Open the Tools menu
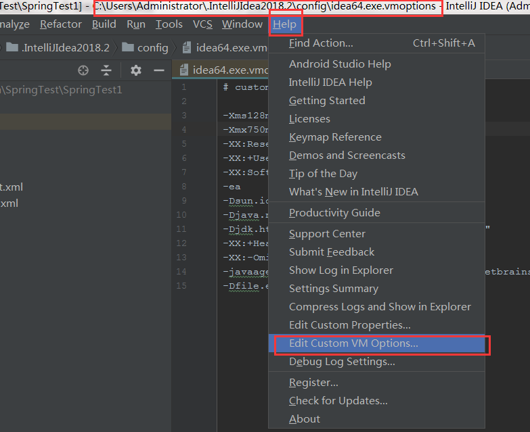The image size is (530, 432). tap(169, 24)
